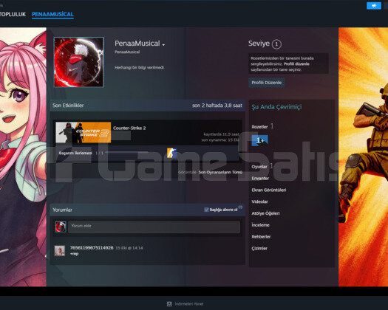This screenshot has width=388, height=310.
Task: Open the Oyunlar games link
Action: point(259,167)
